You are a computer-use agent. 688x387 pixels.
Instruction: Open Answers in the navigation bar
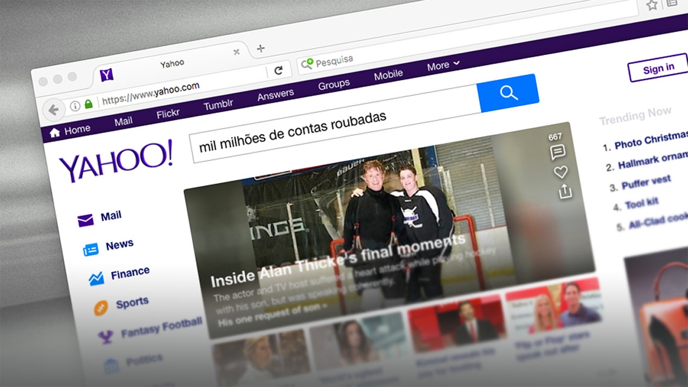pyautogui.click(x=276, y=94)
